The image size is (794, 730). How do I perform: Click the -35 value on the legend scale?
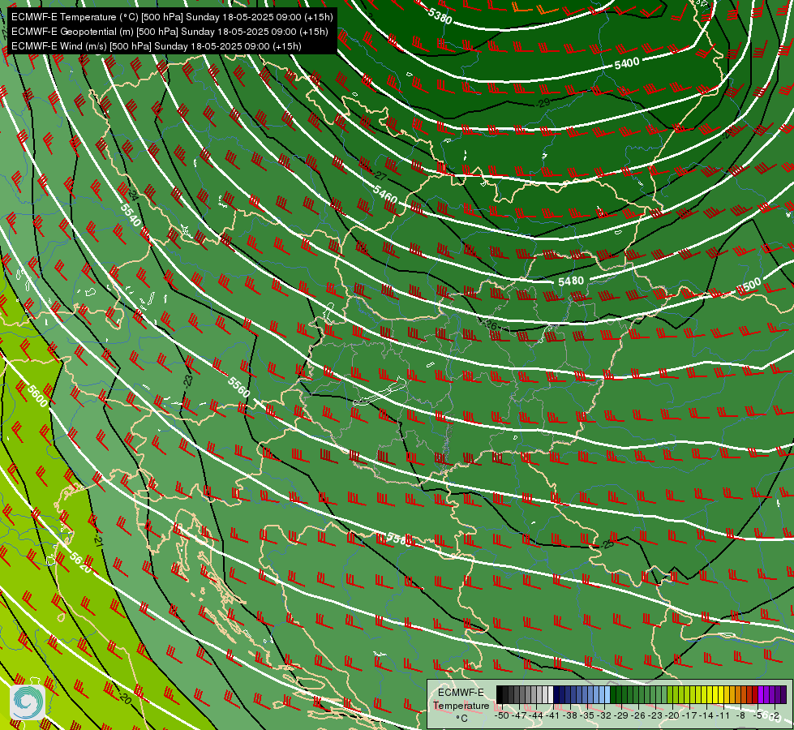pos(587,715)
